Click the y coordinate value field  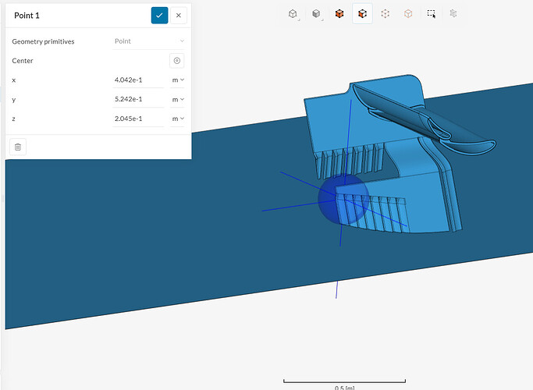pyautogui.click(x=138, y=99)
